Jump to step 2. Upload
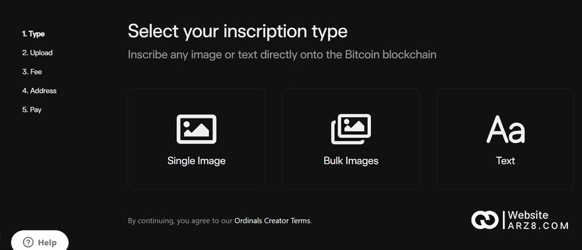The width and height of the screenshot is (582, 250). (x=37, y=53)
